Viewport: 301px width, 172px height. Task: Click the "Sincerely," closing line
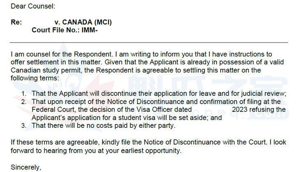[x=26, y=167]
